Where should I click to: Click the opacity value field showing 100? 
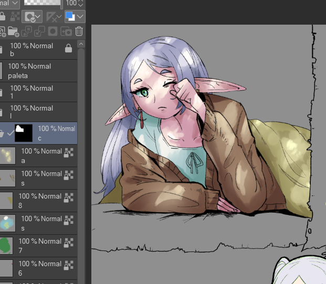[x=71, y=3]
